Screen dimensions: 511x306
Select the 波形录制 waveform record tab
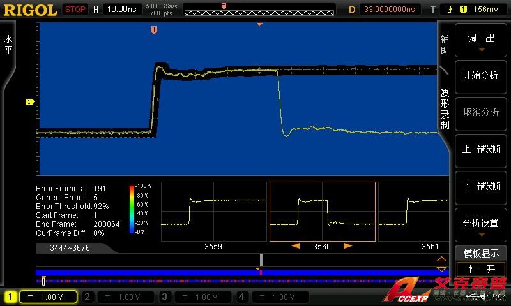point(445,108)
